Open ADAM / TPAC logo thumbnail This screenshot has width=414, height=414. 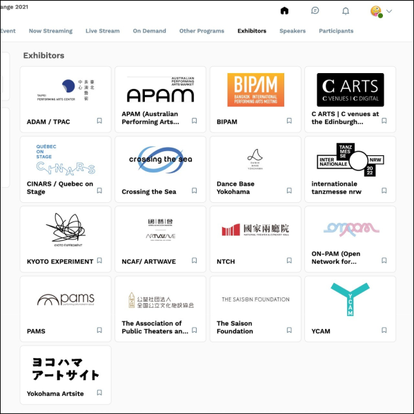click(66, 90)
